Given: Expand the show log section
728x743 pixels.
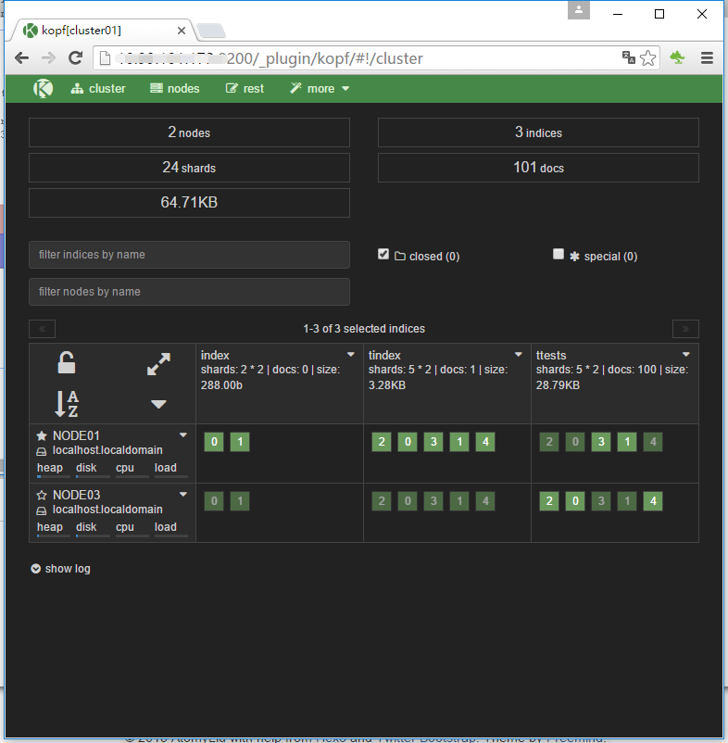Looking at the screenshot, I should pos(61,569).
